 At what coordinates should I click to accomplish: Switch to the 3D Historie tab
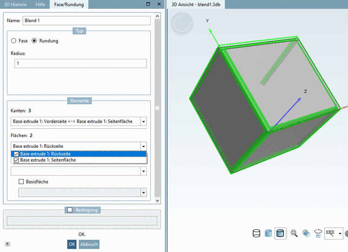pos(15,5)
